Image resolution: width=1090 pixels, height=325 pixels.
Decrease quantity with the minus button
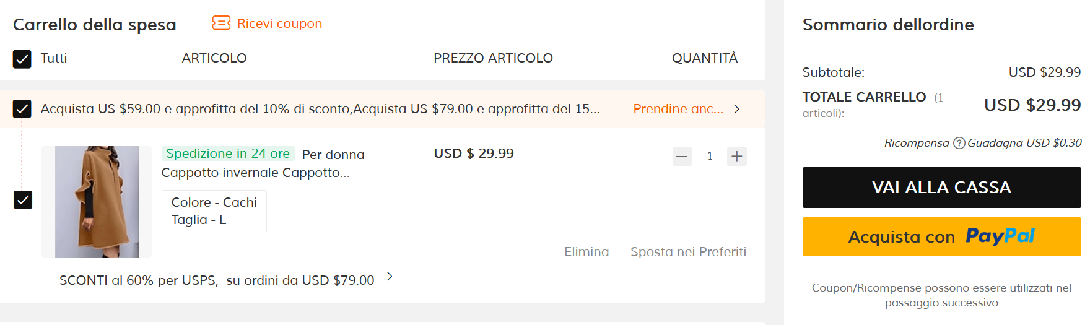coord(682,156)
